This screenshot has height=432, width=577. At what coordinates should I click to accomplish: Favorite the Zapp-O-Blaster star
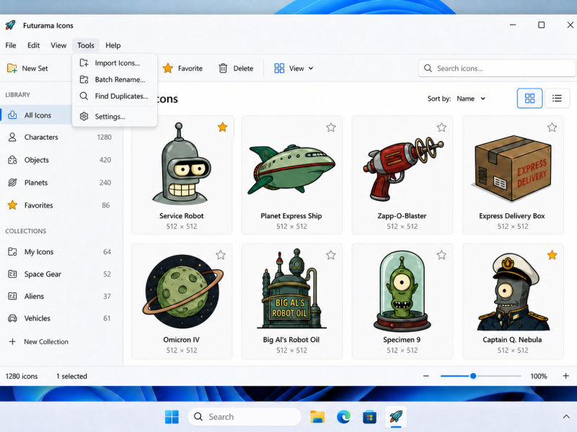coord(441,127)
